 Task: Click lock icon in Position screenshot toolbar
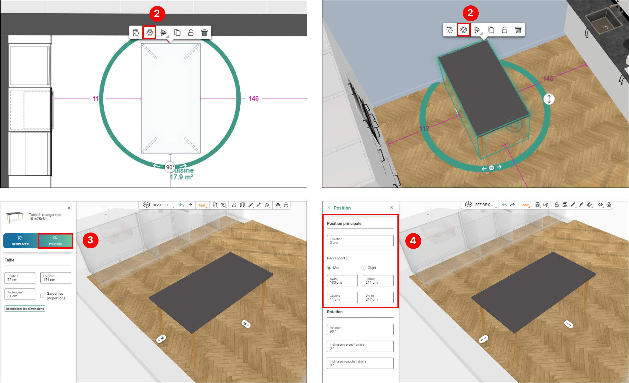point(557,205)
